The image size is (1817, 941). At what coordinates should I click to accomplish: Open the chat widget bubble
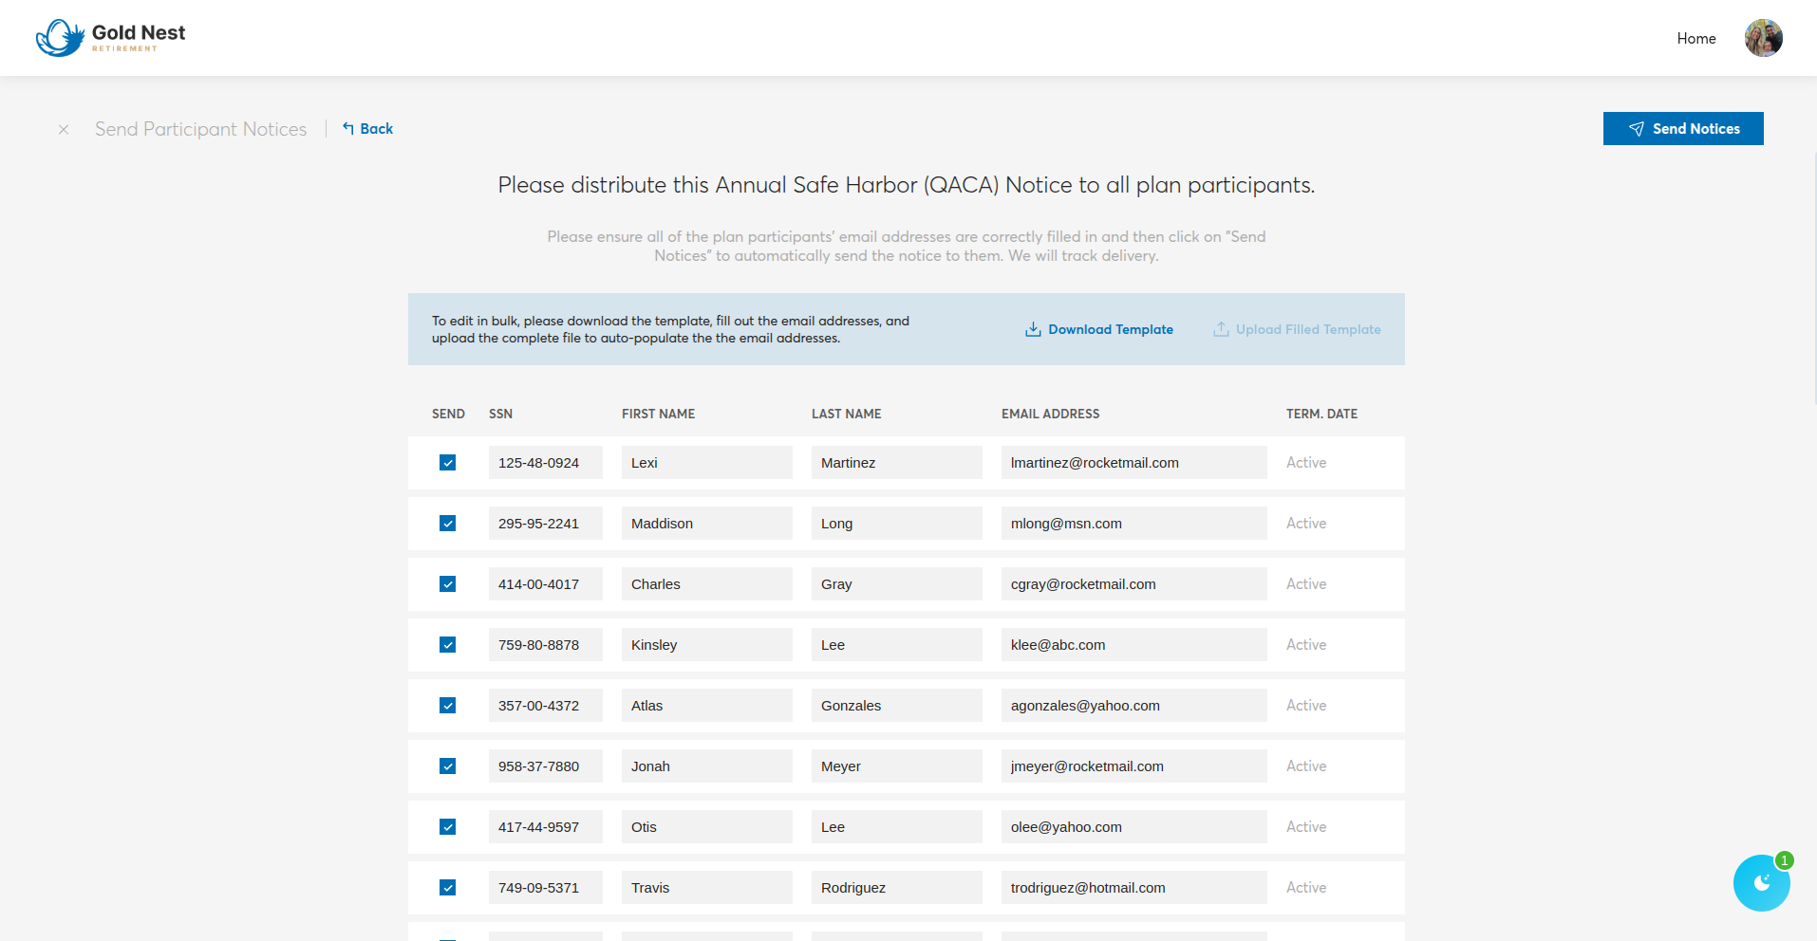pos(1761,883)
